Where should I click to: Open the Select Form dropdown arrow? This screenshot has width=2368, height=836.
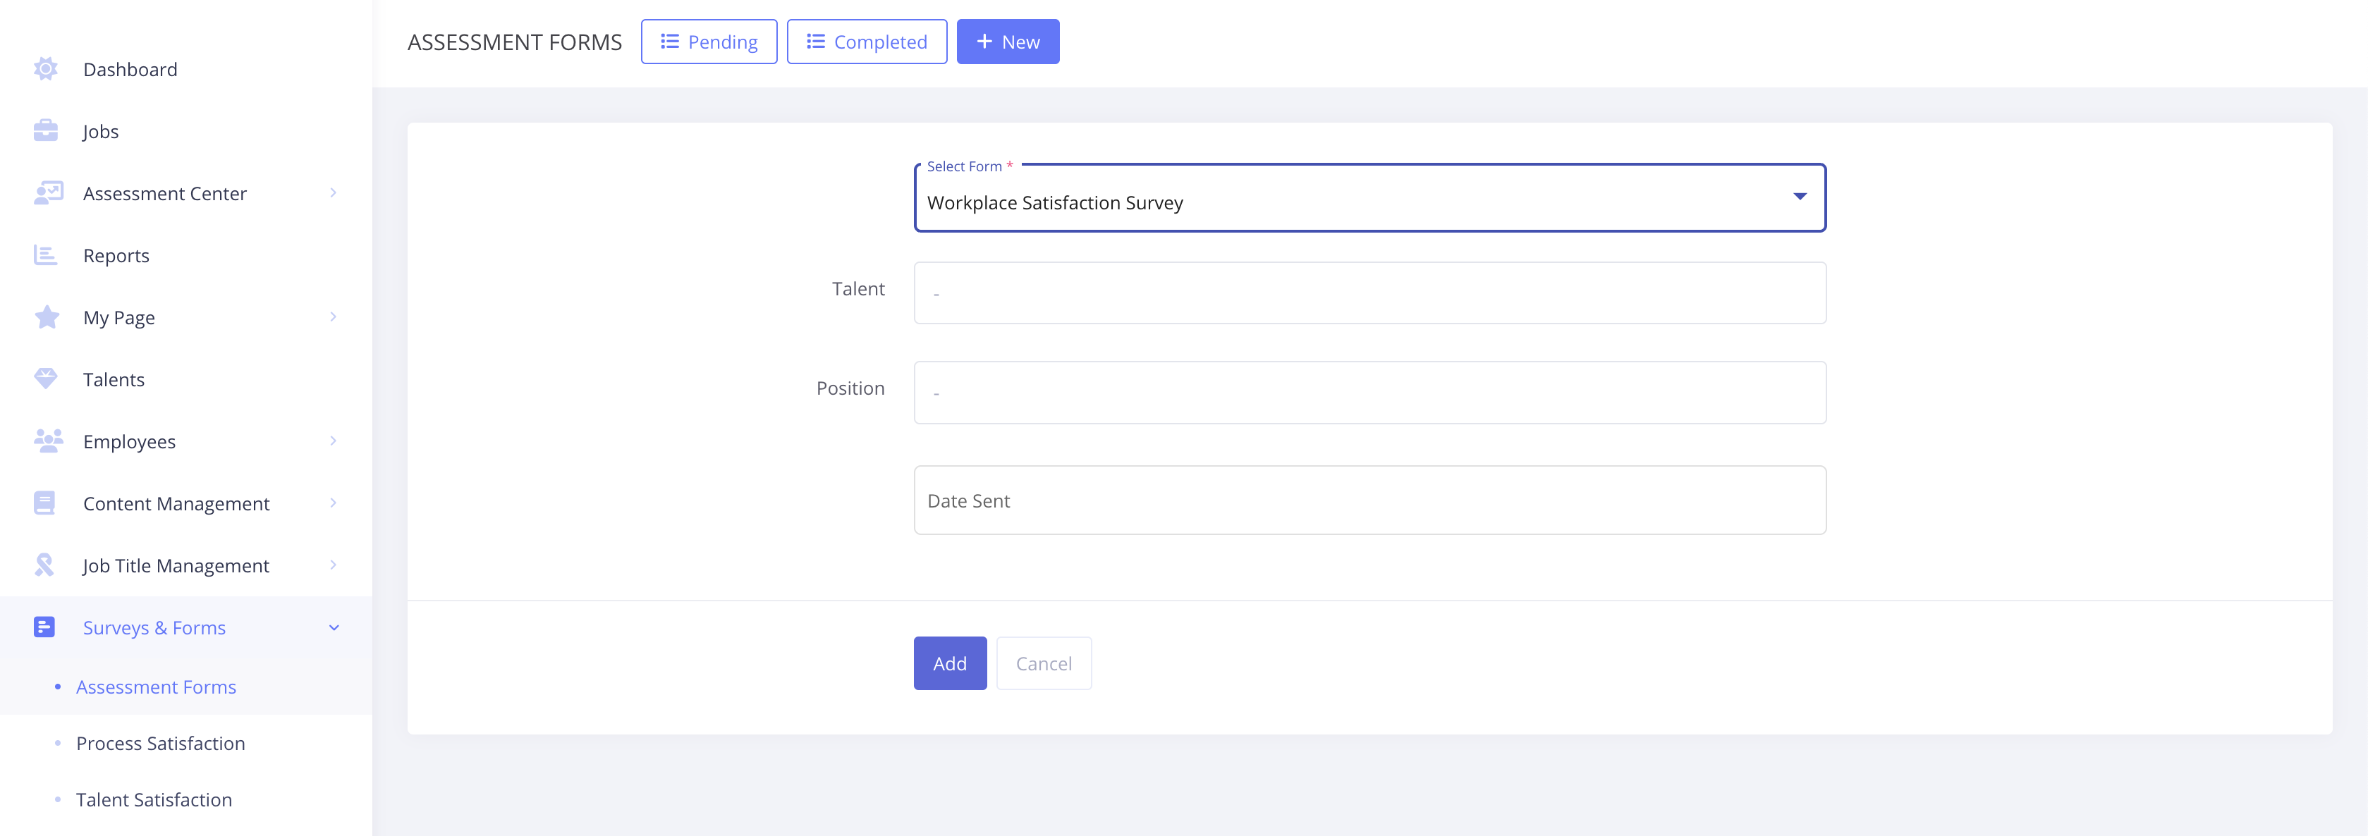pos(1799,197)
